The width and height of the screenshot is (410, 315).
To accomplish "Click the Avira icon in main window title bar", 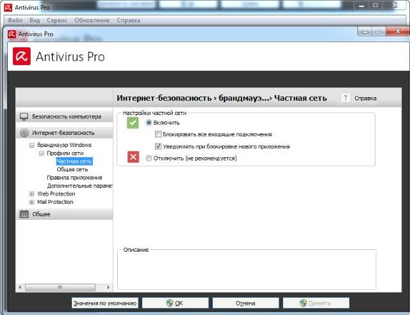I will [8, 8].
